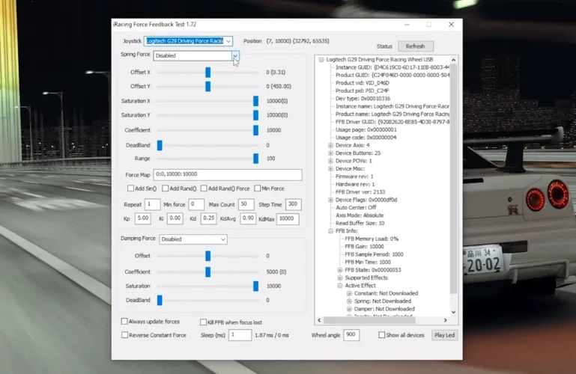Viewport: 576px width, 374px height.
Task: Expand Supported Effects in the tree
Action: (339, 278)
